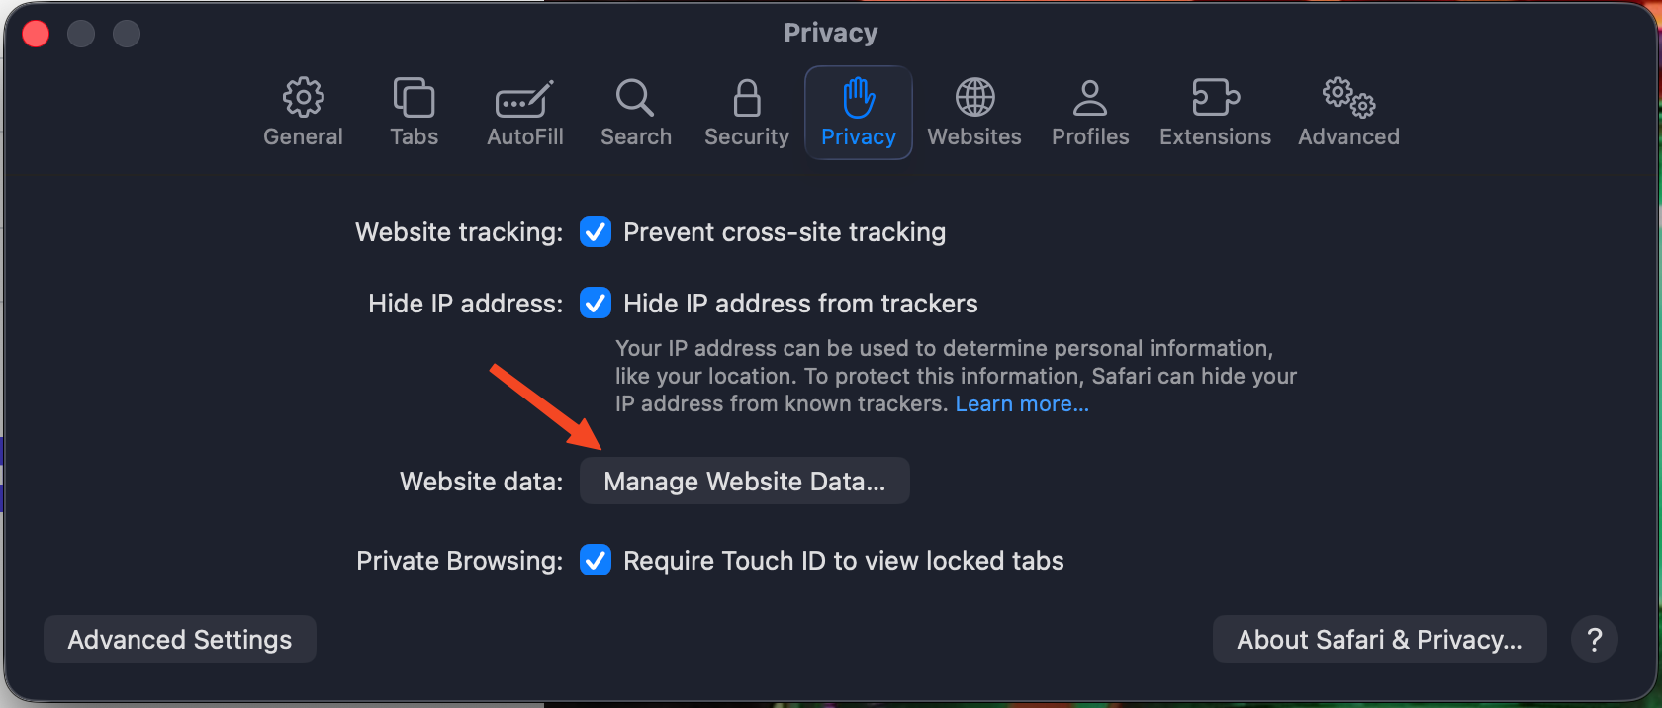Select the Search magnifier icon
The width and height of the screenshot is (1662, 708).
[x=635, y=98]
